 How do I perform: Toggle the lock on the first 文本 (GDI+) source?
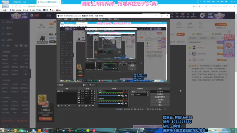click(x=94, y=91)
